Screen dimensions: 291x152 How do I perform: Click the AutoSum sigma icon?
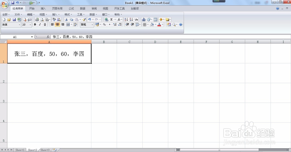(x=111, y=19)
